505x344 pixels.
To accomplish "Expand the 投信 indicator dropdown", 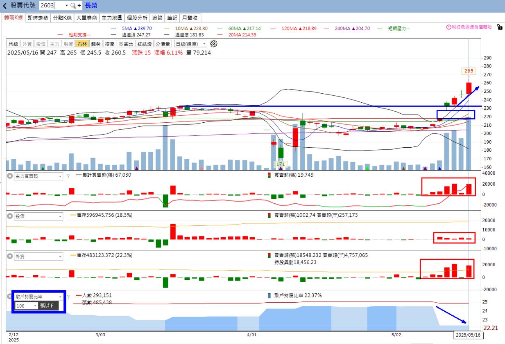I will point(61,216).
